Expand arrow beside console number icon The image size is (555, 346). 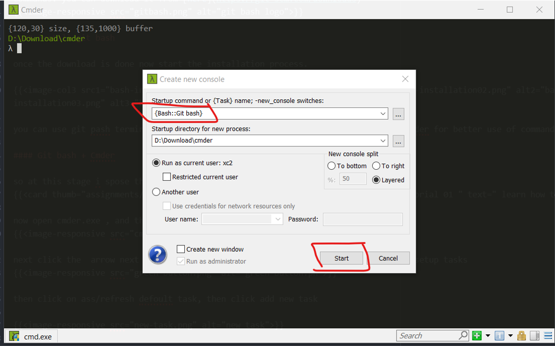point(510,336)
